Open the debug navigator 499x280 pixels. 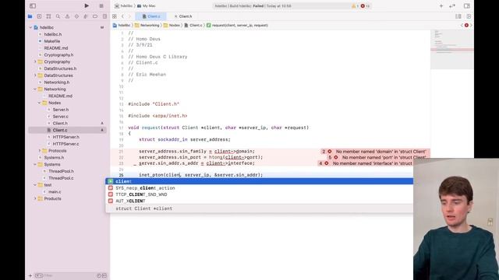[x=86, y=16]
